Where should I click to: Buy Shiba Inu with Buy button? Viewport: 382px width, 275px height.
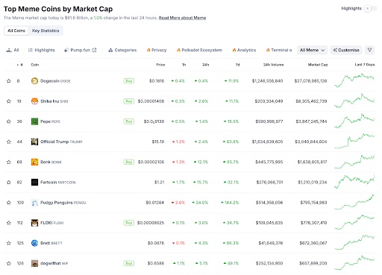coord(129,101)
